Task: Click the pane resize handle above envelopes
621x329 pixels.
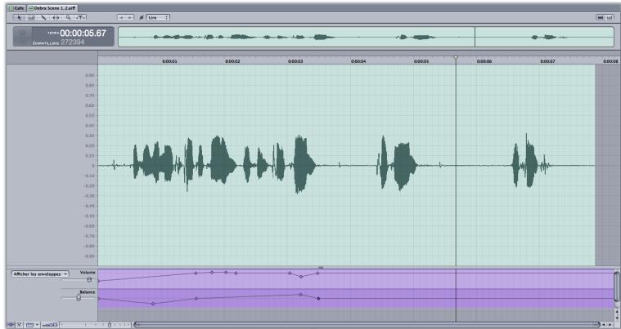Action: tap(321, 268)
